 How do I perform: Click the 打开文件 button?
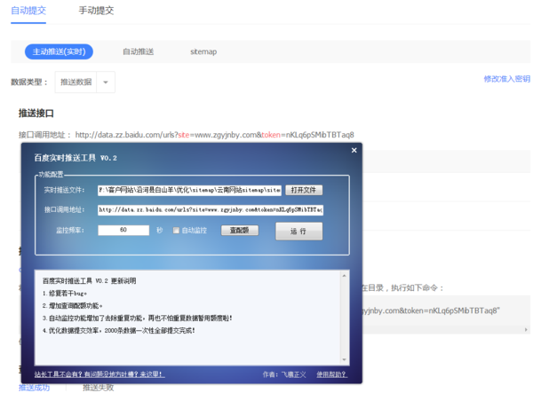tap(304, 190)
